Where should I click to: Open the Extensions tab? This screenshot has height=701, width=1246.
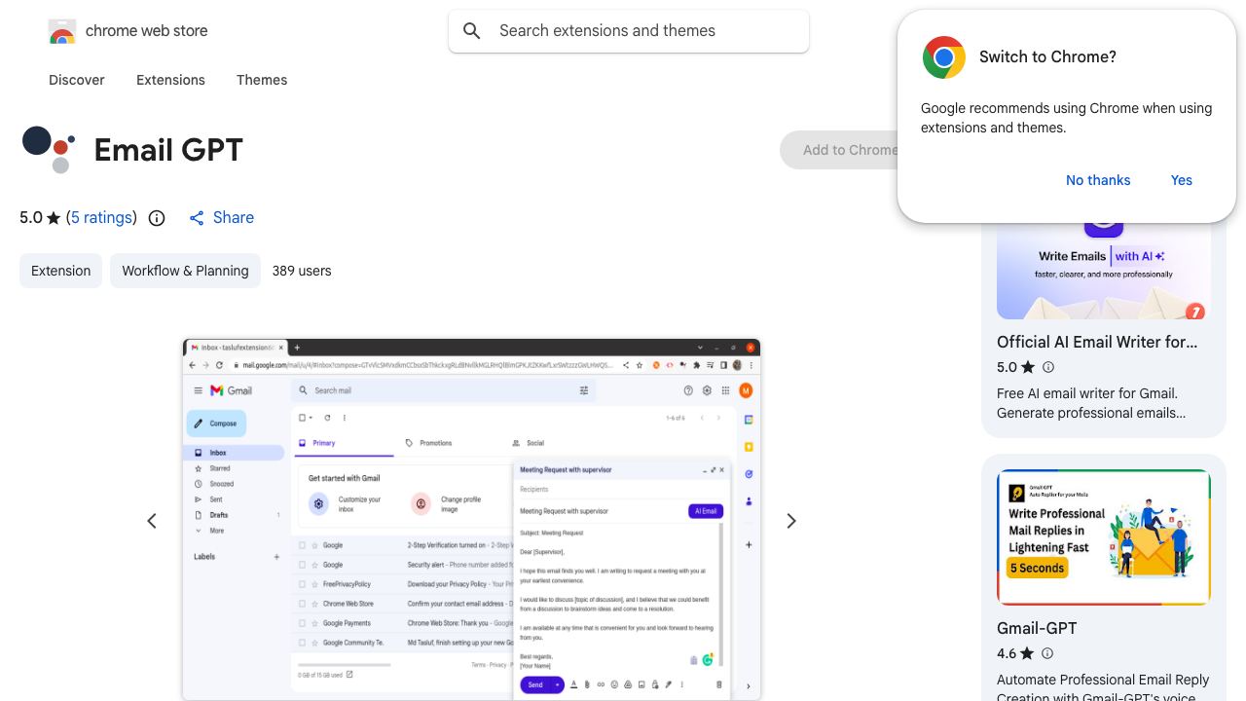tap(170, 80)
